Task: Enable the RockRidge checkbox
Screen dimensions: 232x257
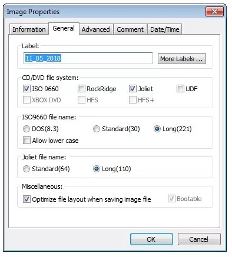Action: 81,89
